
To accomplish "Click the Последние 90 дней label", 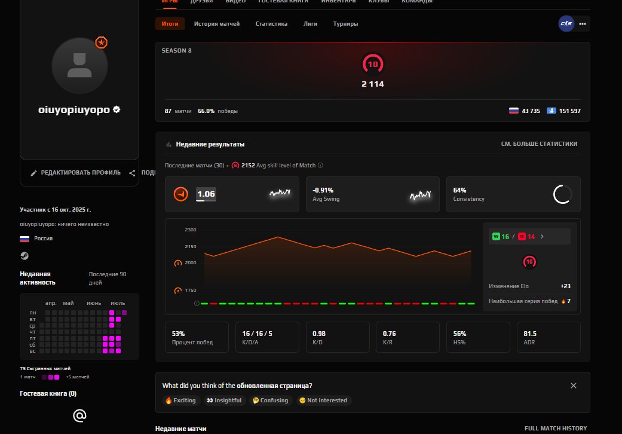I will [x=108, y=279].
